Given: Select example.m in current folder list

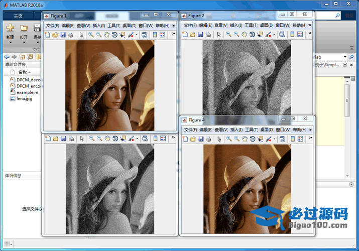Looking at the screenshot, I should pos(27,92).
